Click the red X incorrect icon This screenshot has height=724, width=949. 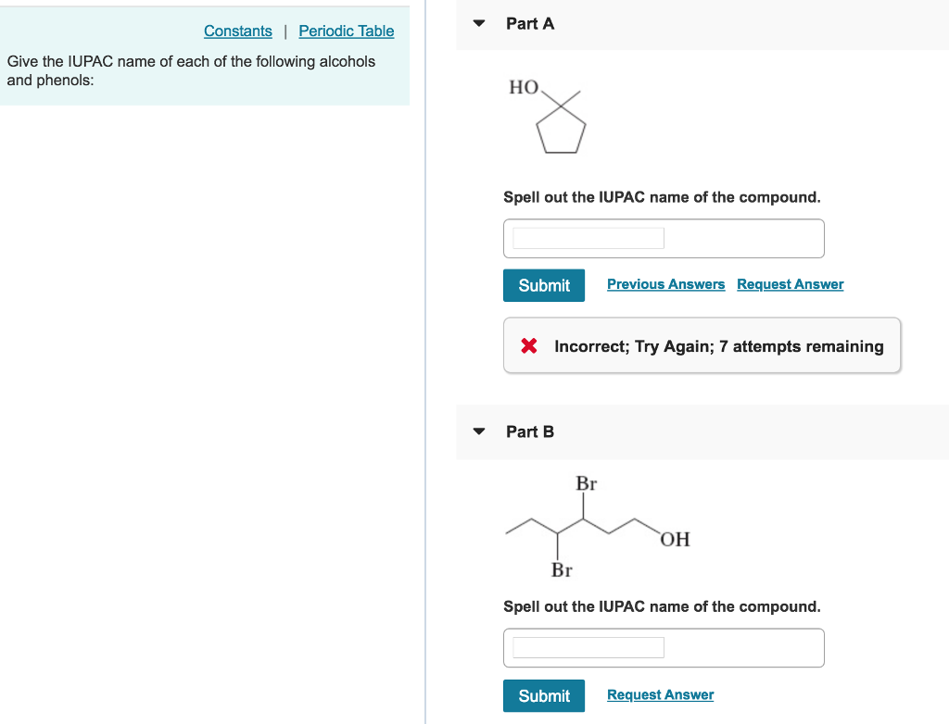528,345
